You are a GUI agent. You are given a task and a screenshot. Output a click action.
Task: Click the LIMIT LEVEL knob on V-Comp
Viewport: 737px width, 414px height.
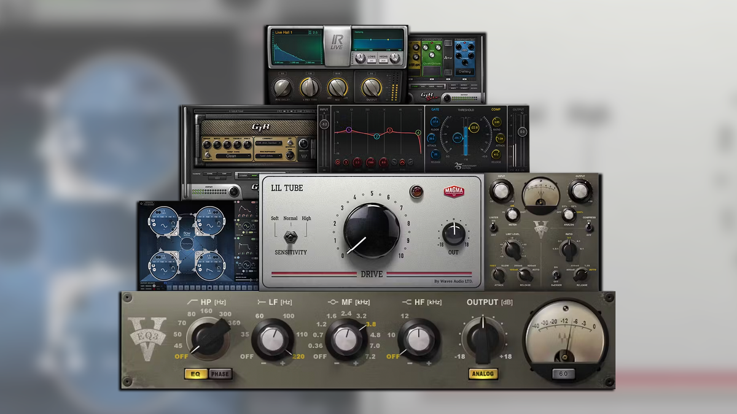[513, 250]
